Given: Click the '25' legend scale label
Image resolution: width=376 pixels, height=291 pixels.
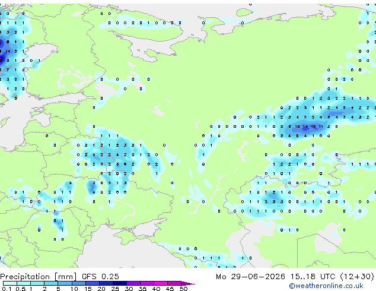Looking at the screenshot, I should (115, 289).
